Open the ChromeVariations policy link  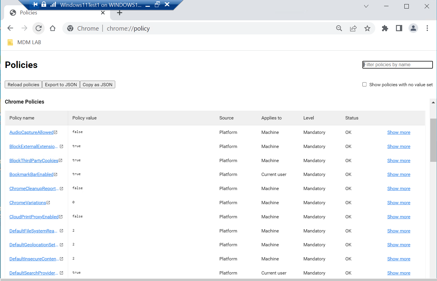(28, 202)
